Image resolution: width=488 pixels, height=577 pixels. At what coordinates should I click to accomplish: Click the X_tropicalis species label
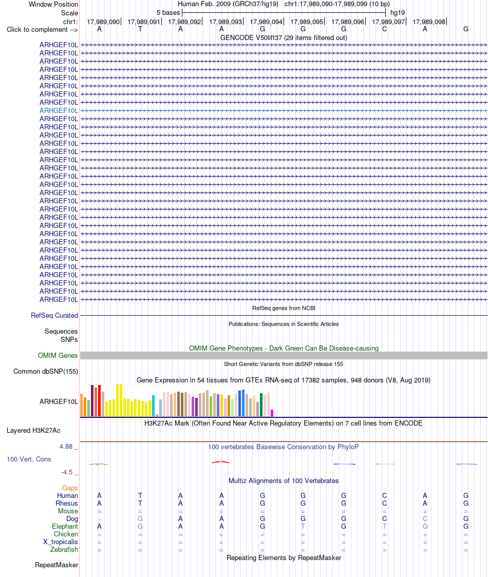pyautogui.click(x=61, y=542)
